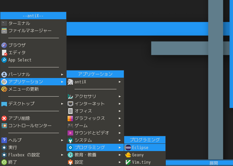Click the ヘルプ question mark icon
The height and width of the screenshot is (166, 233).
(4, 140)
